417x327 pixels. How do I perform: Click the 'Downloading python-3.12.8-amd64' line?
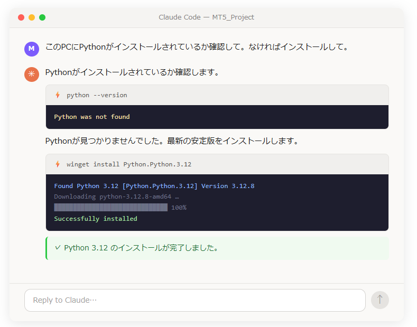(116, 197)
